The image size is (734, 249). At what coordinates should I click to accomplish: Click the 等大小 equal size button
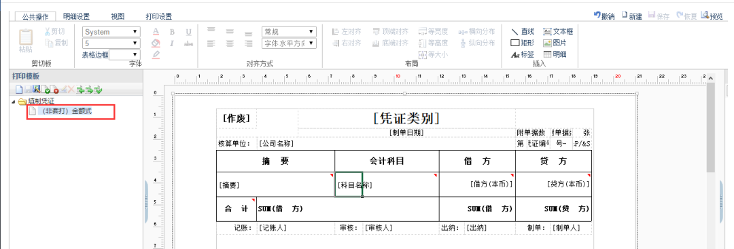(x=434, y=55)
